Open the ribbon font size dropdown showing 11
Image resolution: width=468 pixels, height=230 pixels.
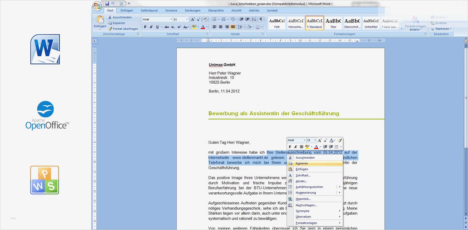pyautogui.click(x=187, y=19)
